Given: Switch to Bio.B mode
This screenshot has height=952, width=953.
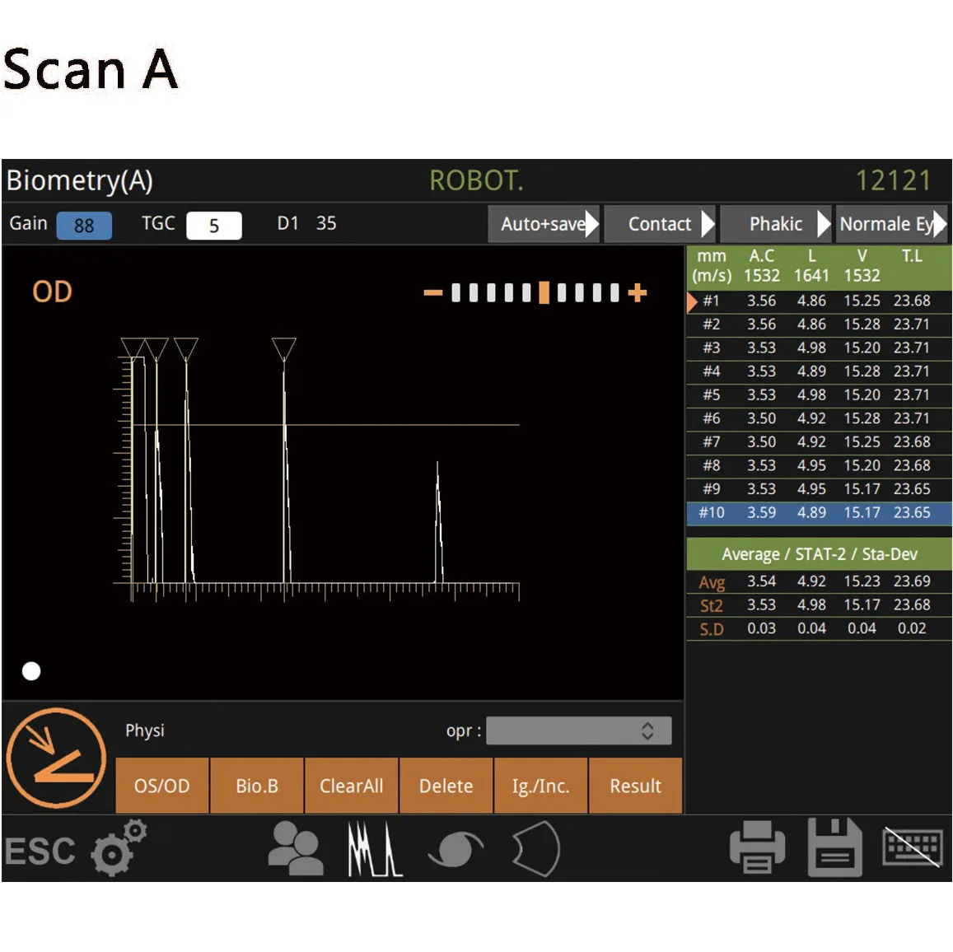Looking at the screenshot, I should [x=256, y=786].
